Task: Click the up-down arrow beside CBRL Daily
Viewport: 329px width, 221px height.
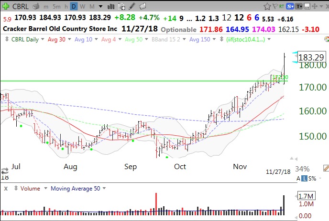Action: tap(7, 39)
